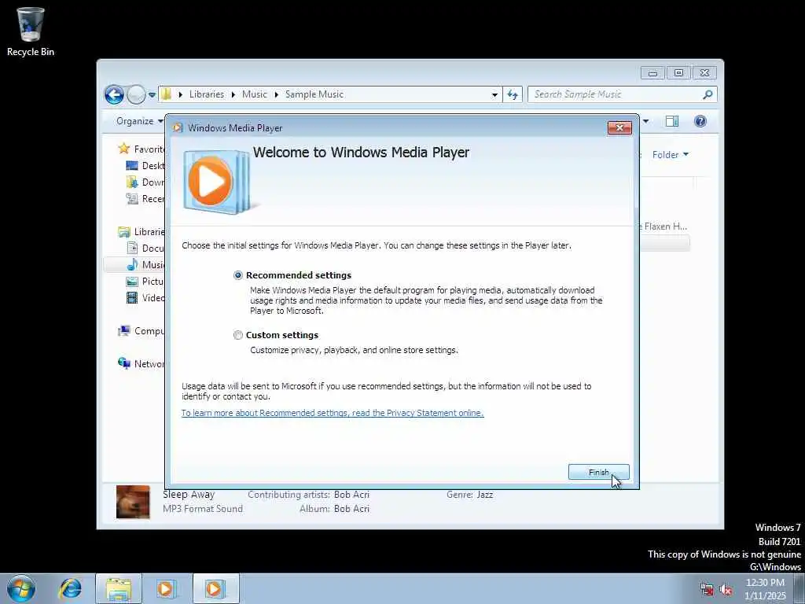
Task: Select the Recommended settings radio button
Action: [x=237, y=275]
